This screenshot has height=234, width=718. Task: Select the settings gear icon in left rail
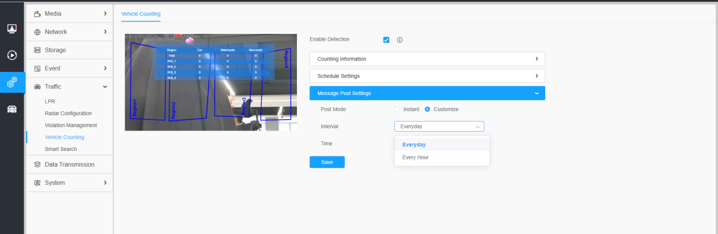pos(12,83)
